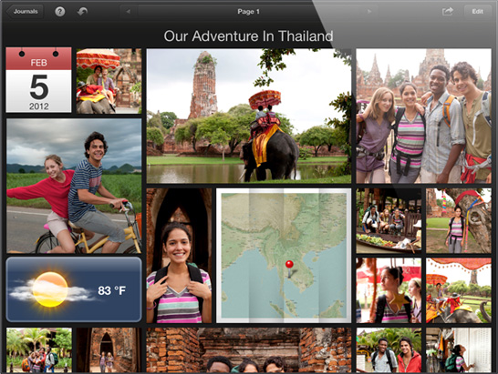This screenshot has height=374, width=498.
Task: Open the four friends group photo
Action: (424, 116)
